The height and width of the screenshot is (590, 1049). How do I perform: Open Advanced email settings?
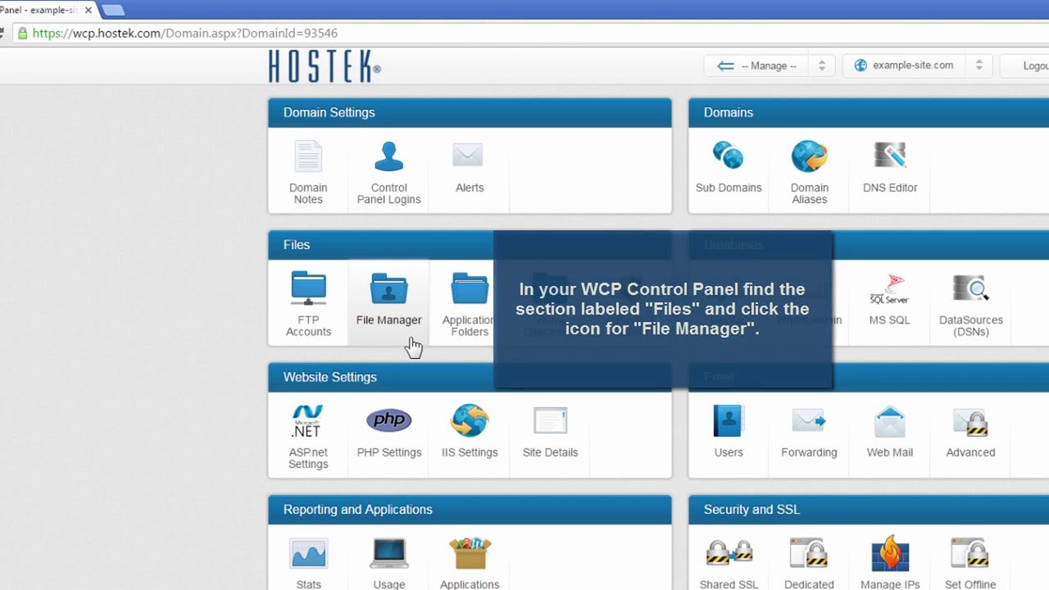tap(970, 432)
